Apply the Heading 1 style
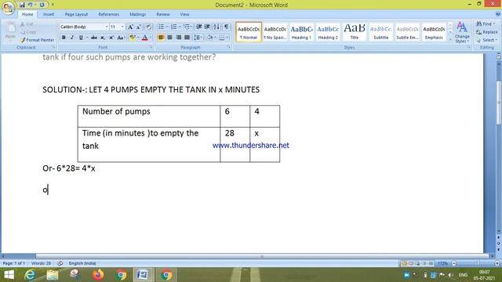 pyautogui.click(x=301, y=32)
